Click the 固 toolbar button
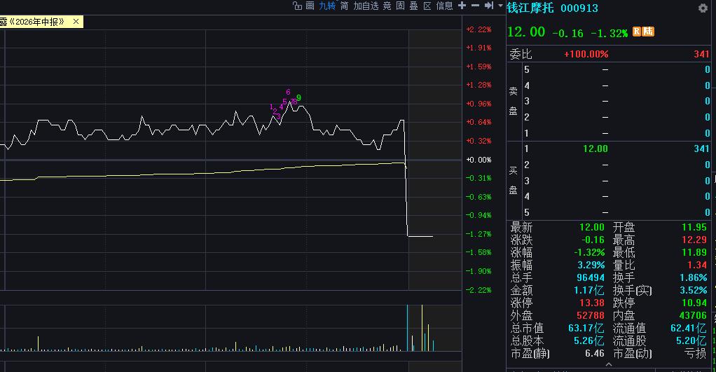 pos(401,6)
